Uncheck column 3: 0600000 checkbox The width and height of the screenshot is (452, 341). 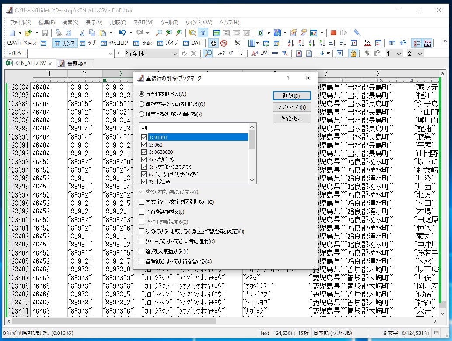[144, 152]
